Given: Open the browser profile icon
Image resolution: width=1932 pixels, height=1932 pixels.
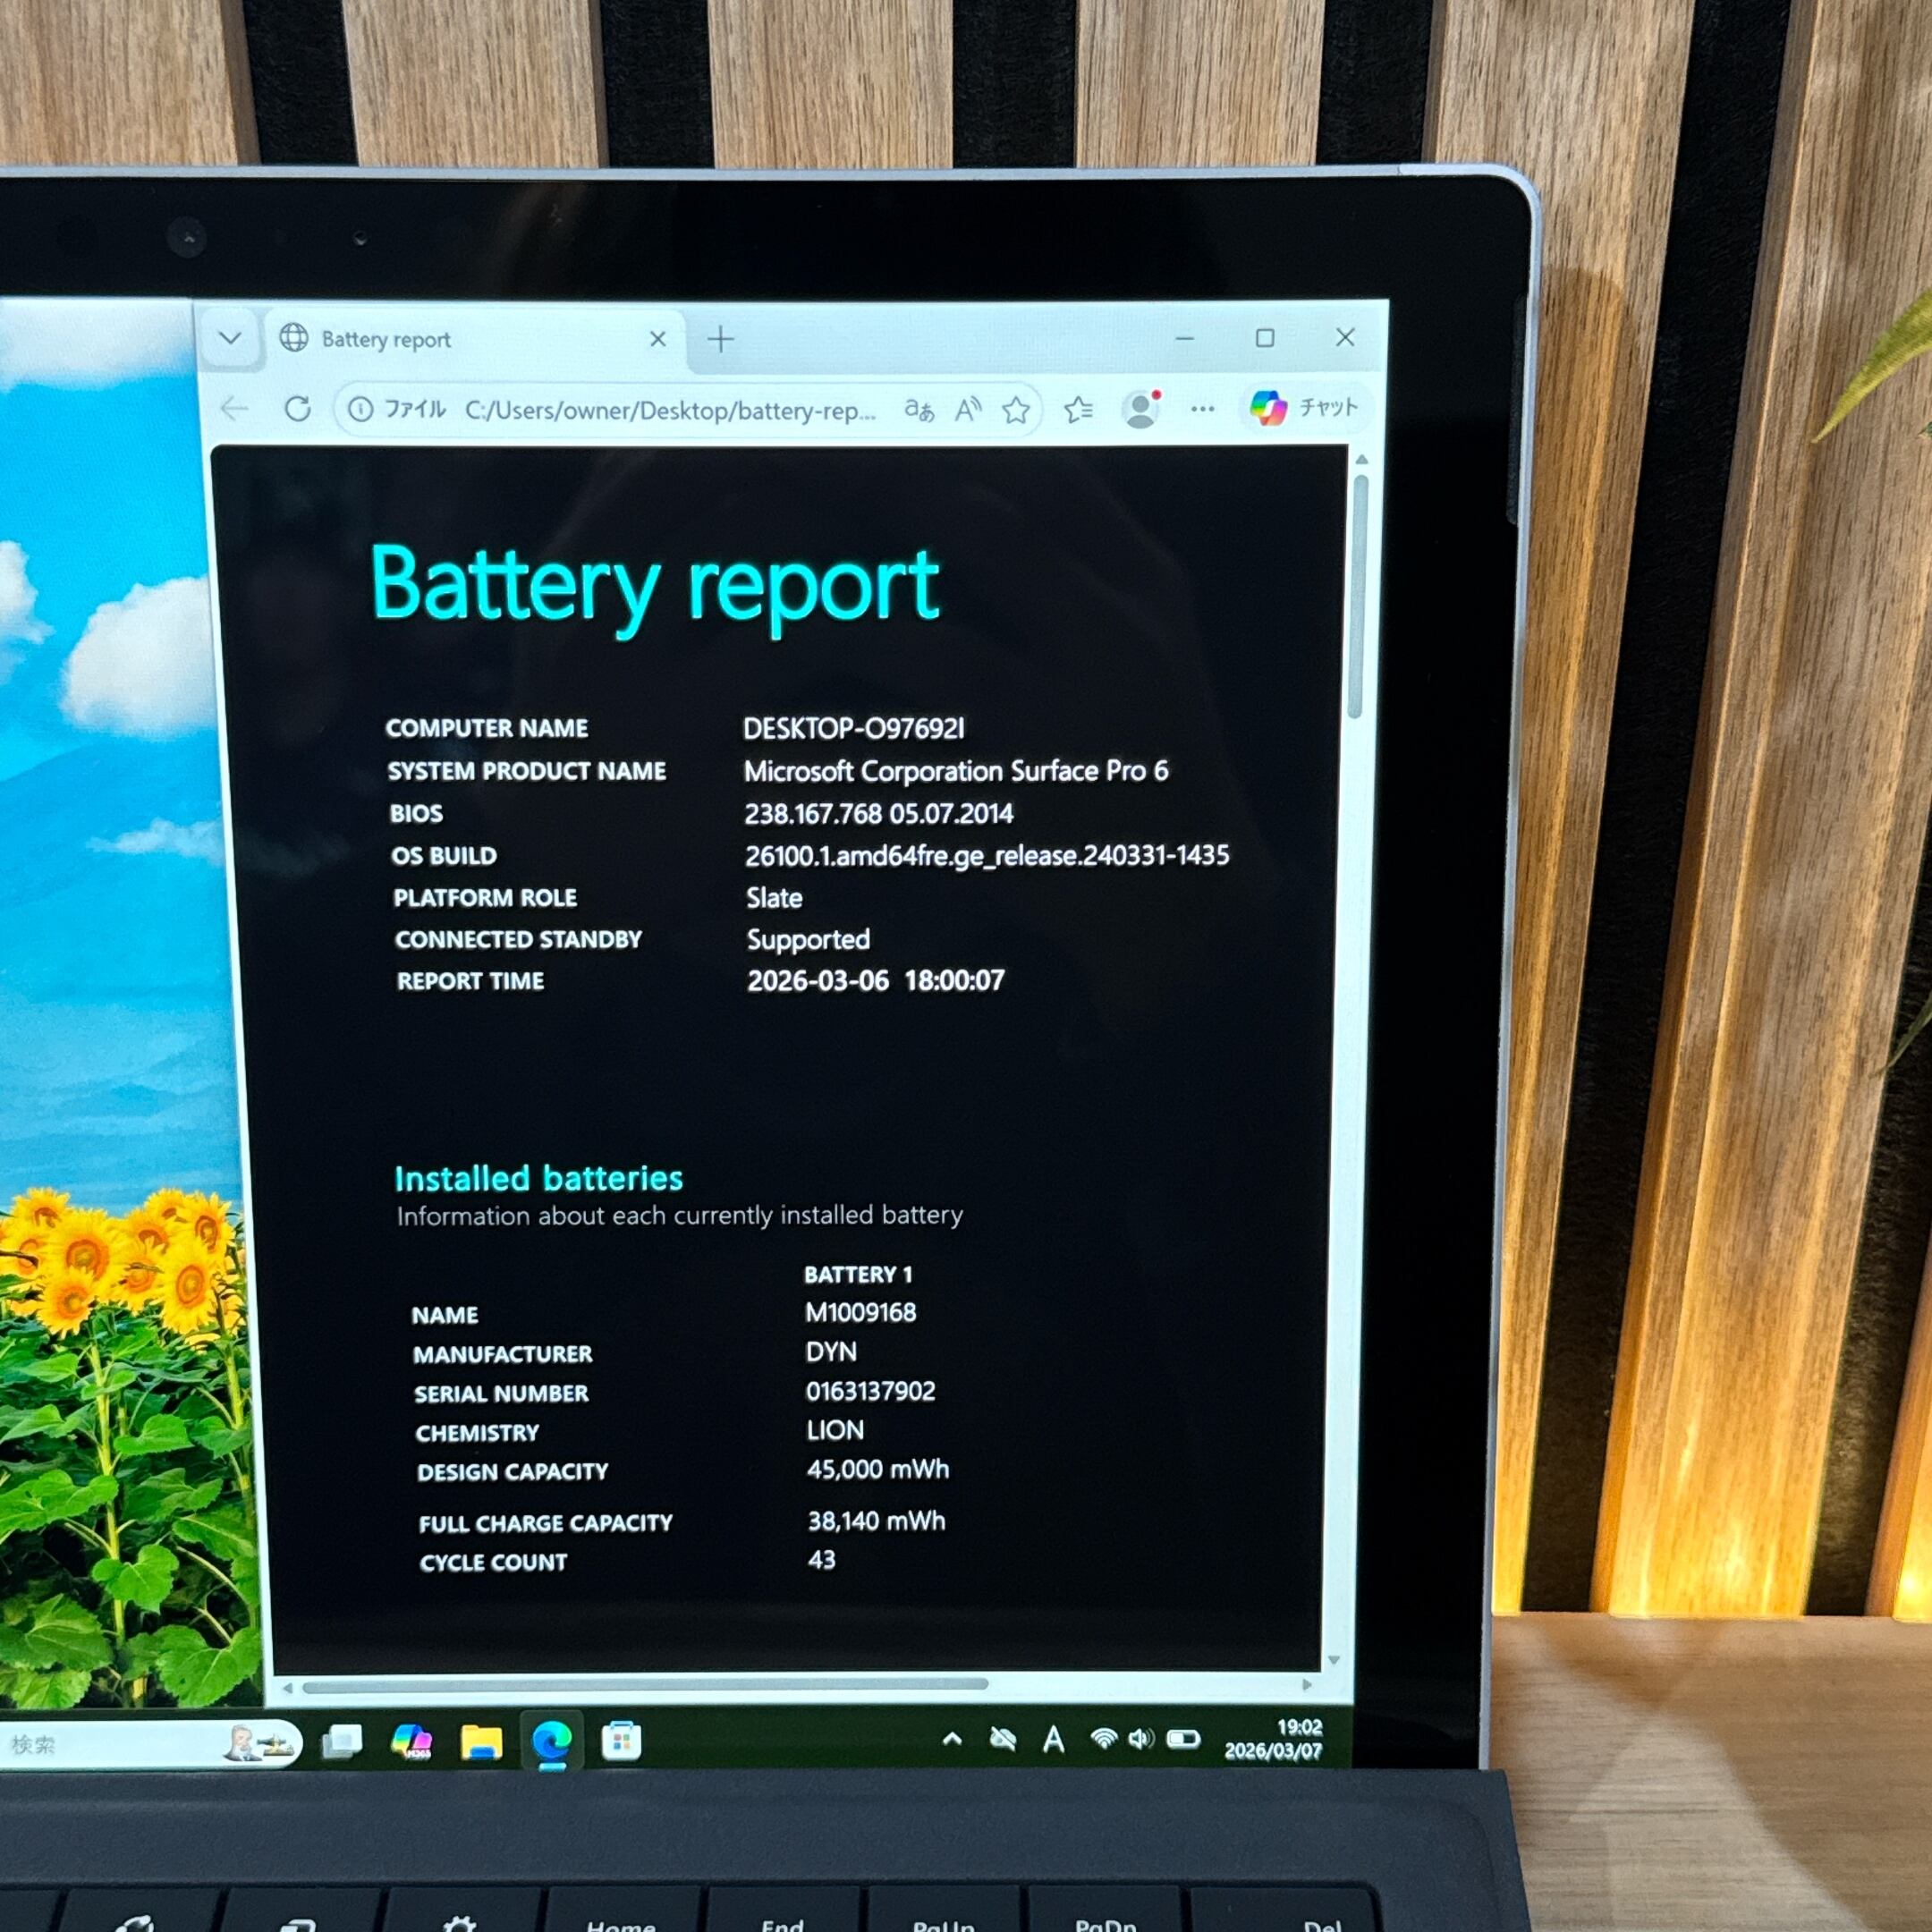Looking at the screenshot, I should pyautogui.click(x=1140, y=409).
